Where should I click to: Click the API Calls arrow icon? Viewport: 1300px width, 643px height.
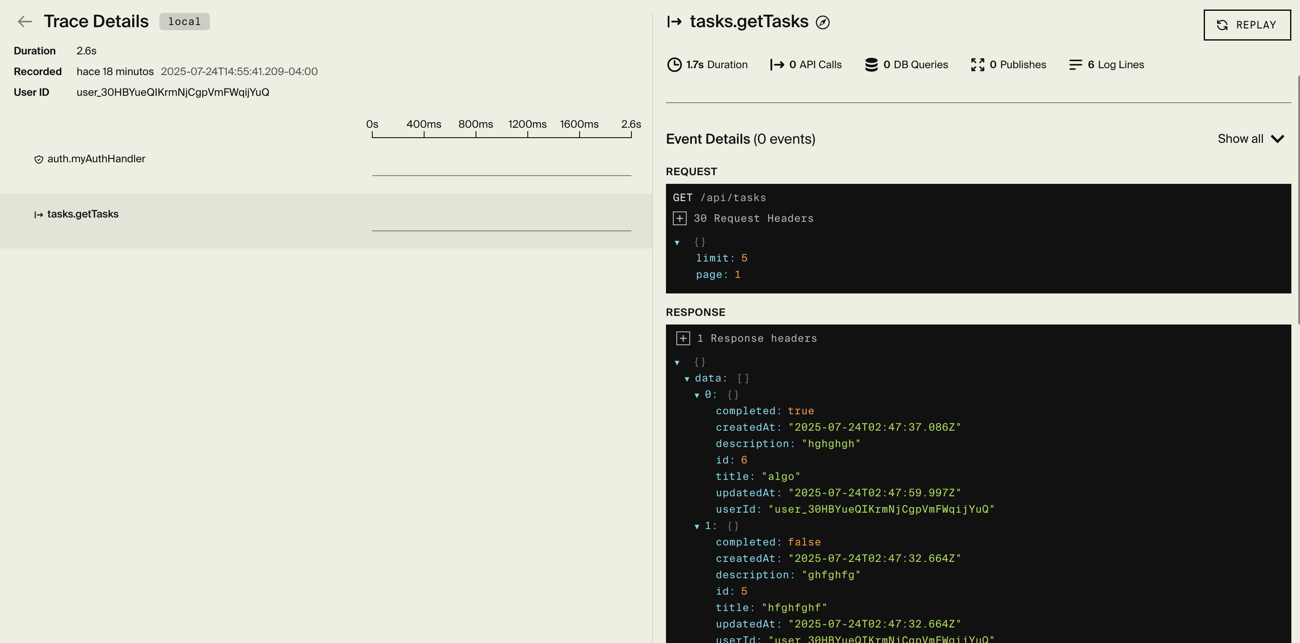(777, 65)
